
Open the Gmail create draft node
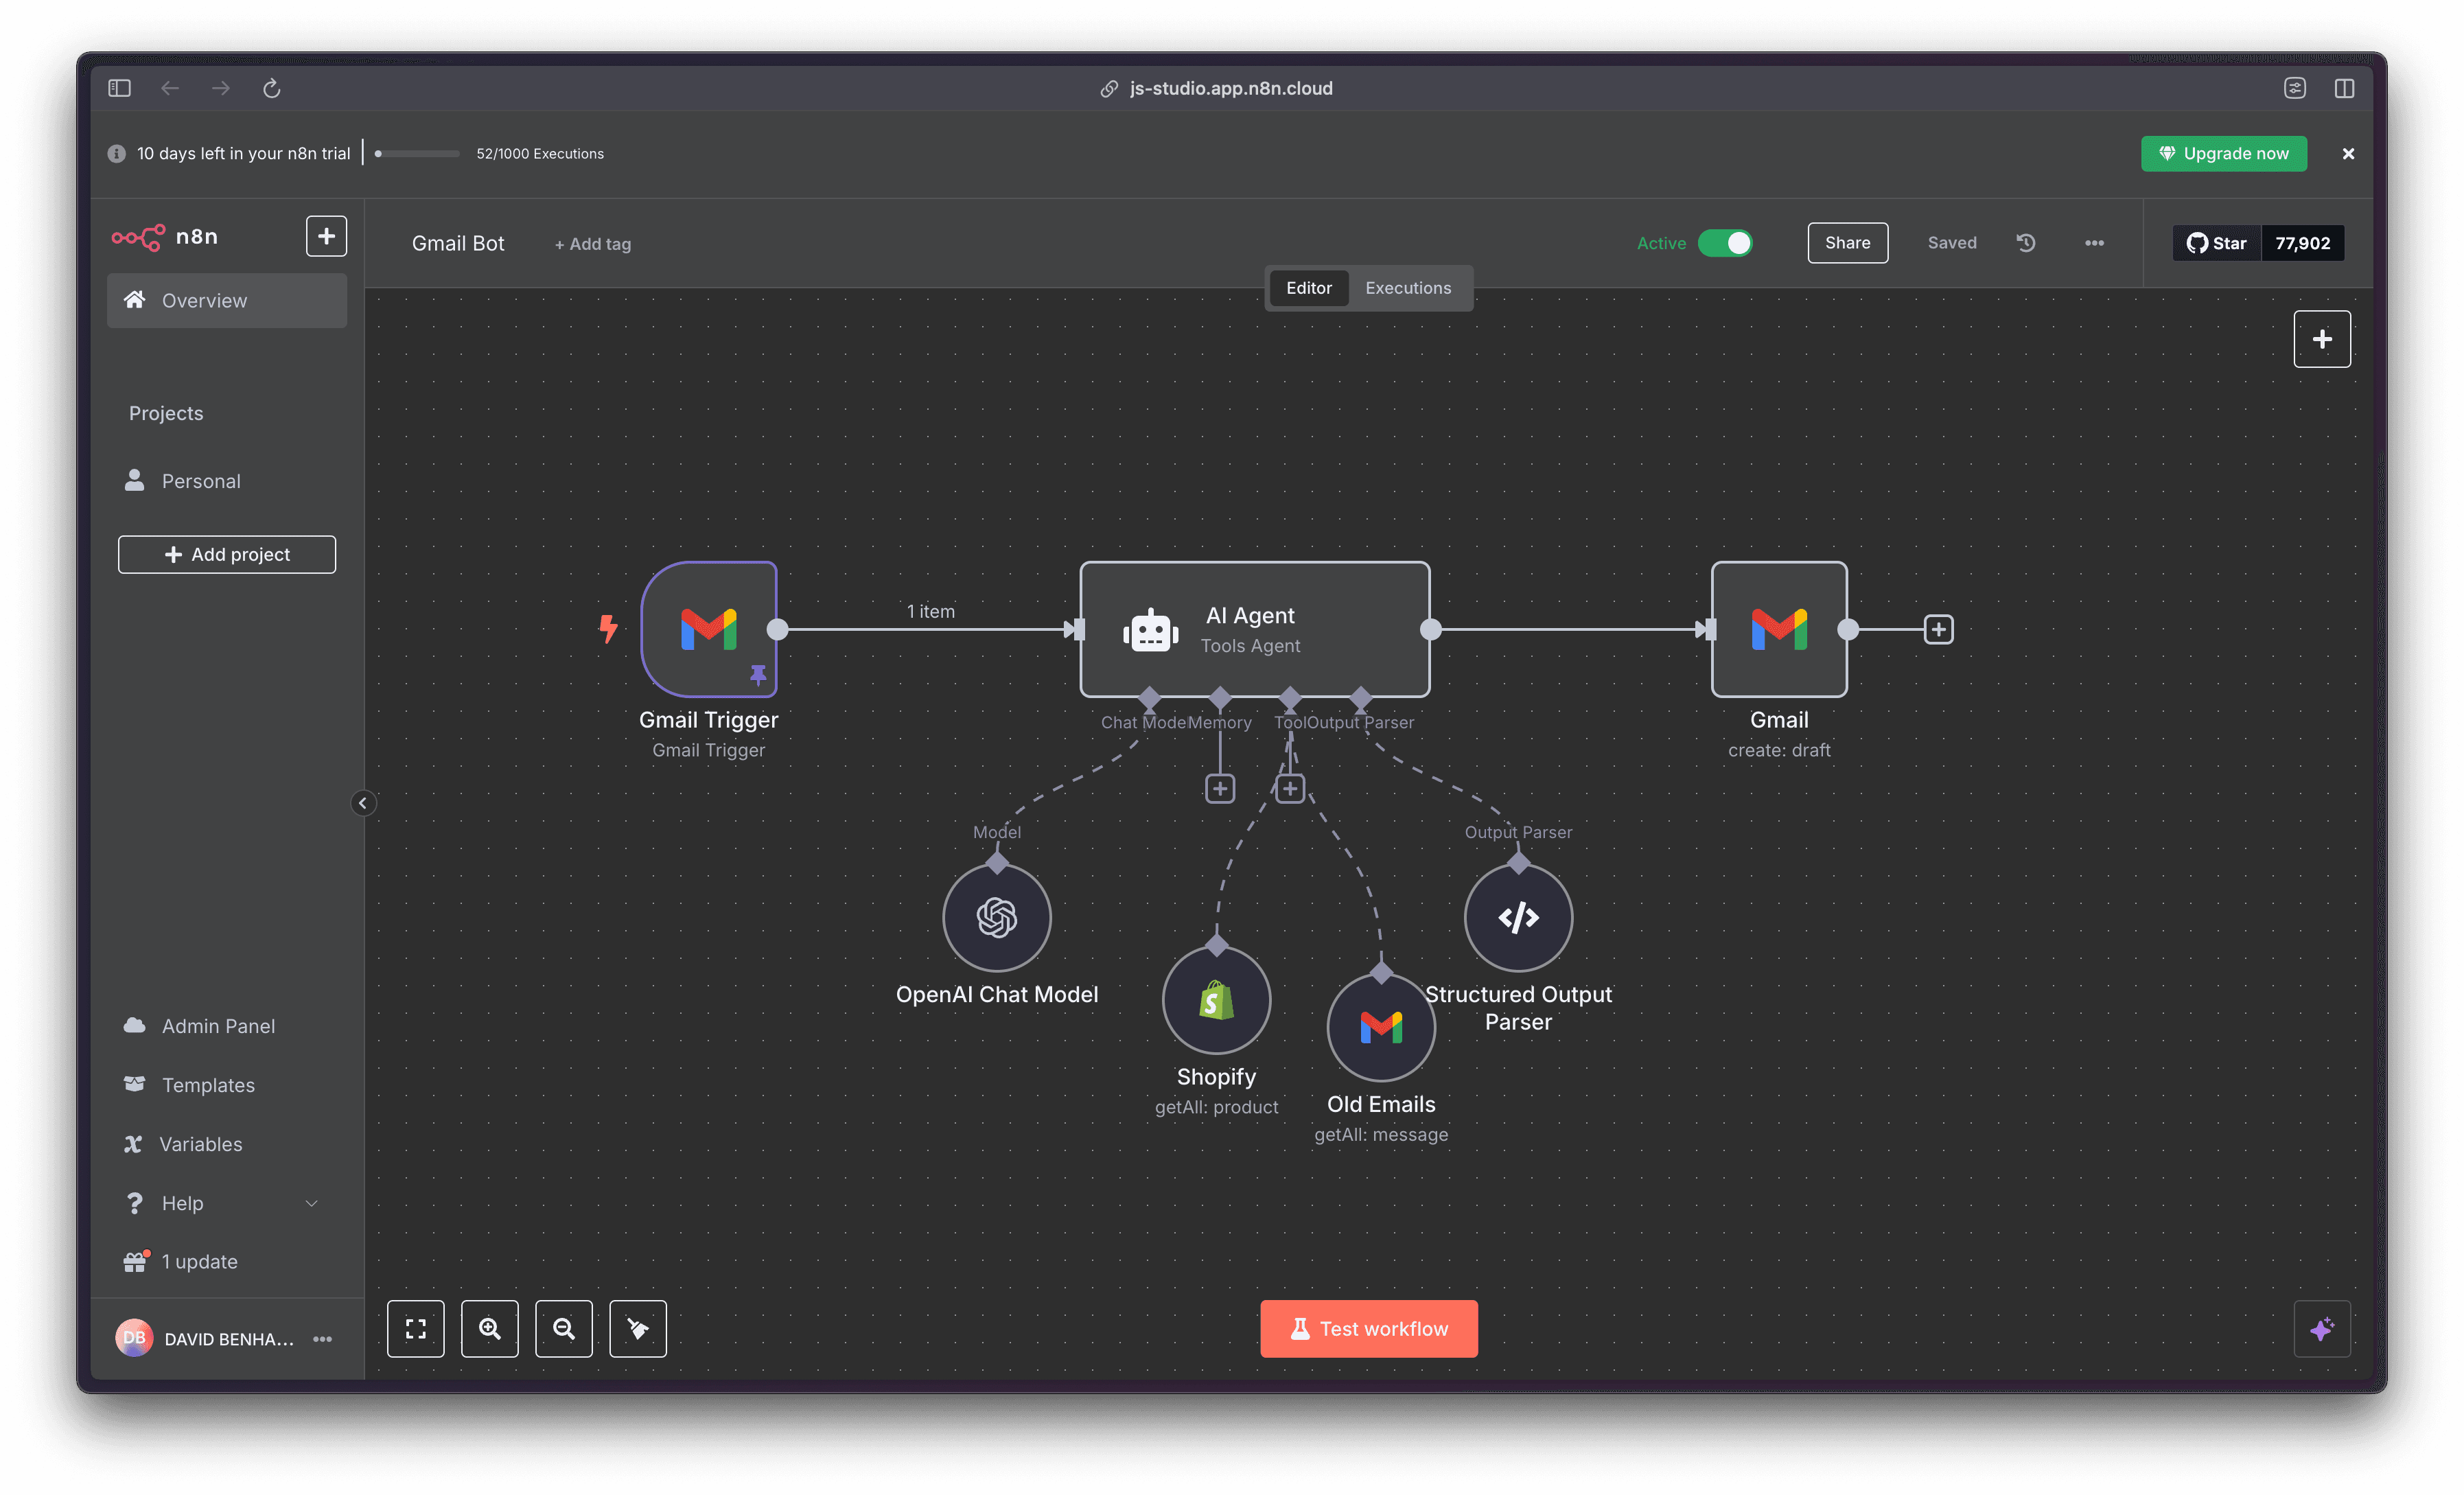click(x=1779, y=629)
